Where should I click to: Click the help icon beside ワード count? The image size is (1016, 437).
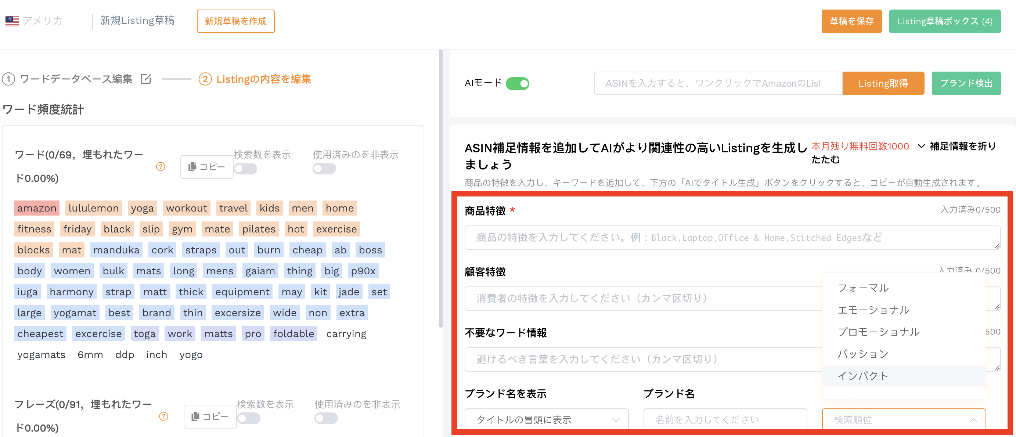pos(161,166)
